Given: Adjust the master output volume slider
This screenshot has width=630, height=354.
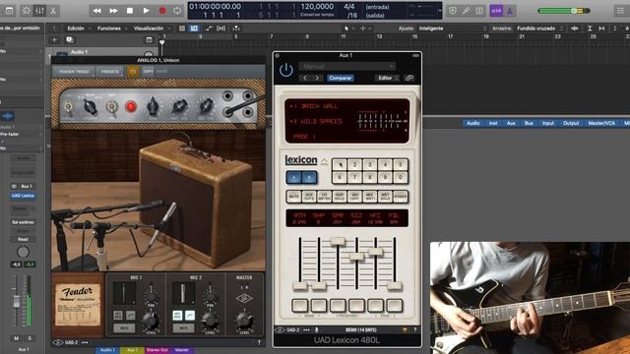Looking at the screenshot, I should (x=564, y=11).
